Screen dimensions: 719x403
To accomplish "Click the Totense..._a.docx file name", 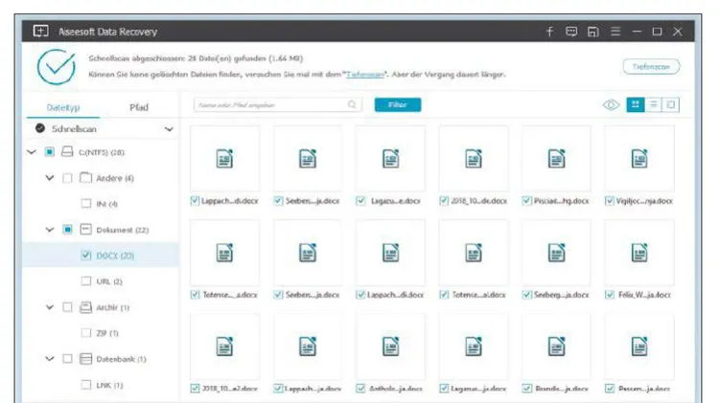I will tap(230, 295).
